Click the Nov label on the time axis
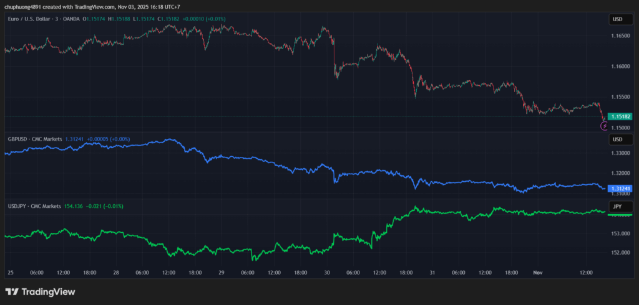 (538, 273)
